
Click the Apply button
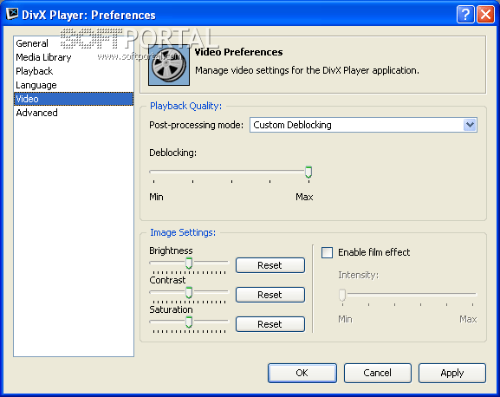click(x=452, y=373)
